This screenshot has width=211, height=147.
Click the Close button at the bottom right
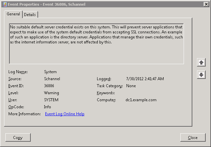[x=193, y=137]
